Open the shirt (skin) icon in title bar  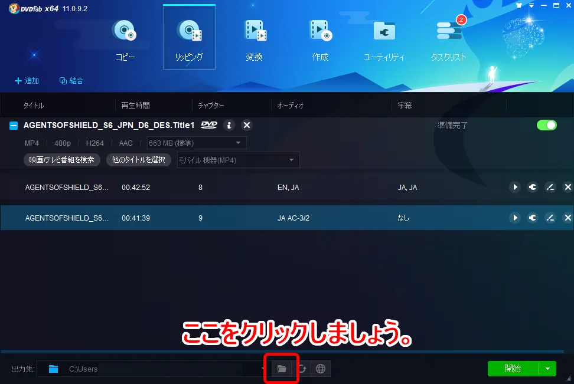point(518,5)
